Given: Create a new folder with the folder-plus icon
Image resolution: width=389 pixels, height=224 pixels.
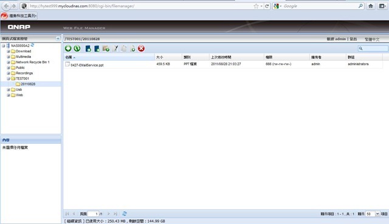Looking at the screenshot, I should point(106,49).
